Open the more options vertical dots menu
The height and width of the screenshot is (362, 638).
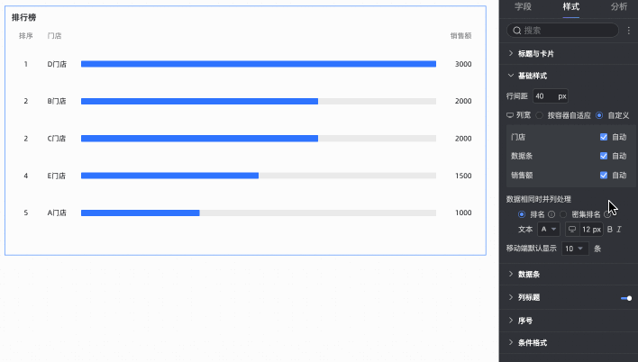(x=629, y=31)
